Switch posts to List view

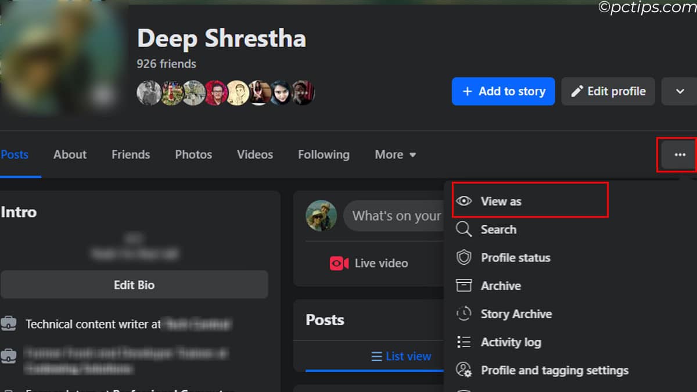click(401, 356)
